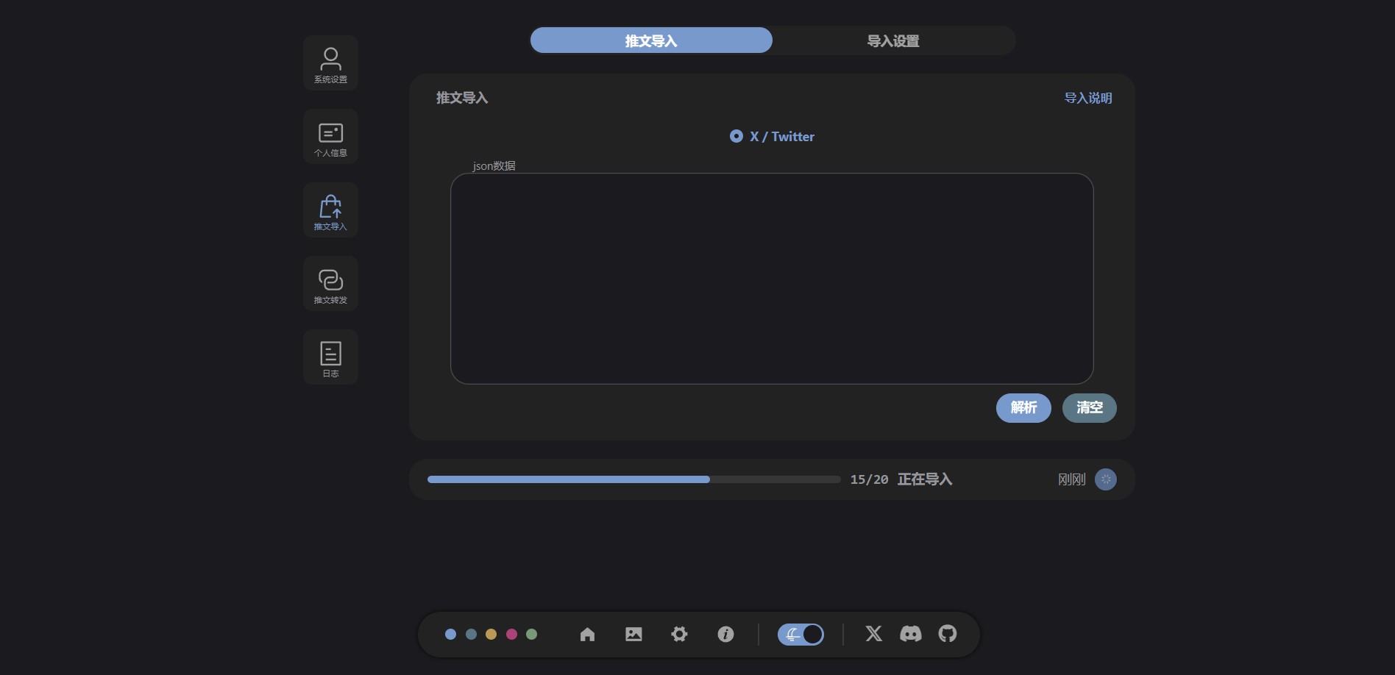Open the Discord icon link
Image resolution: width=1395 pixels, height=675 pixels.
click(x=910, y=634)
